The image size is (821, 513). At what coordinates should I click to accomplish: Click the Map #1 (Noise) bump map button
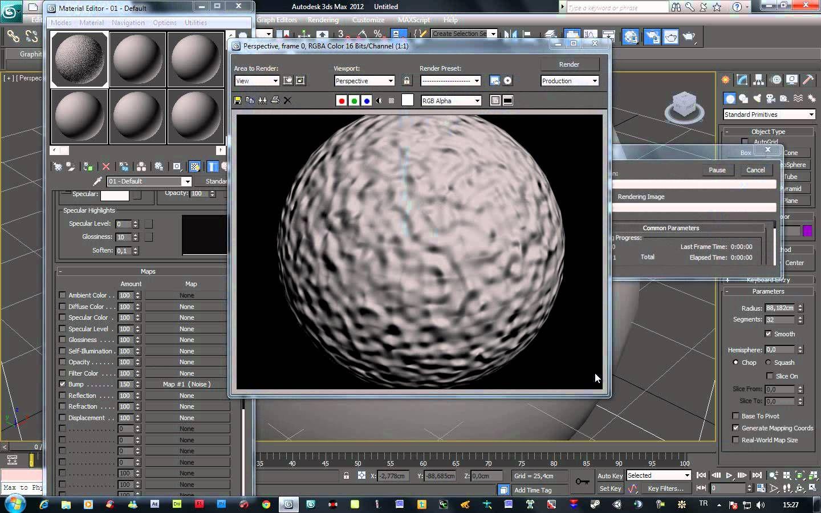coord(187,384)
